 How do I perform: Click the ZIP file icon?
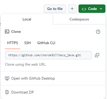click(7, 92)
